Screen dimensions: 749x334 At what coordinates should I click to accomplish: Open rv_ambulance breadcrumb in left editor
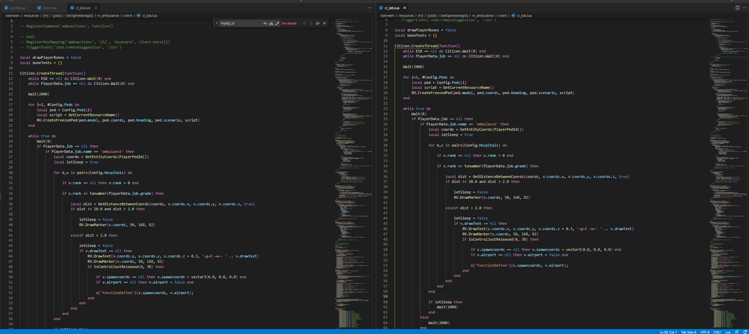coord(108,16)
